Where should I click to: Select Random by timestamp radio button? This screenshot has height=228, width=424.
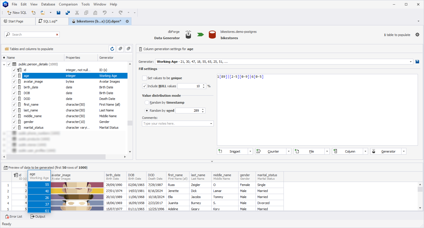tap(147, 102)
